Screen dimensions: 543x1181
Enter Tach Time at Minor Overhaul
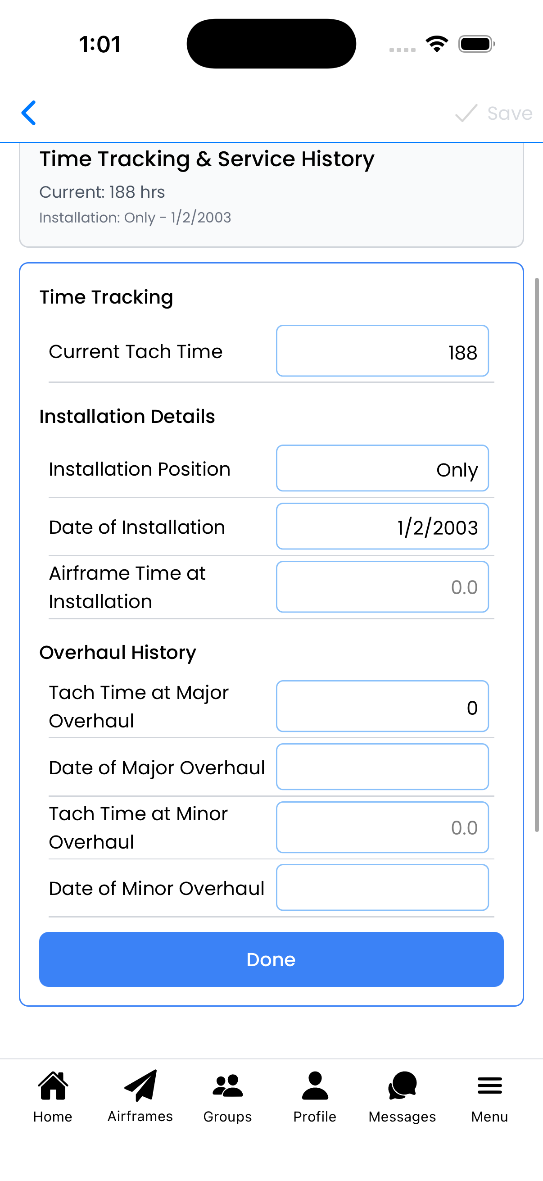point(382,827)
